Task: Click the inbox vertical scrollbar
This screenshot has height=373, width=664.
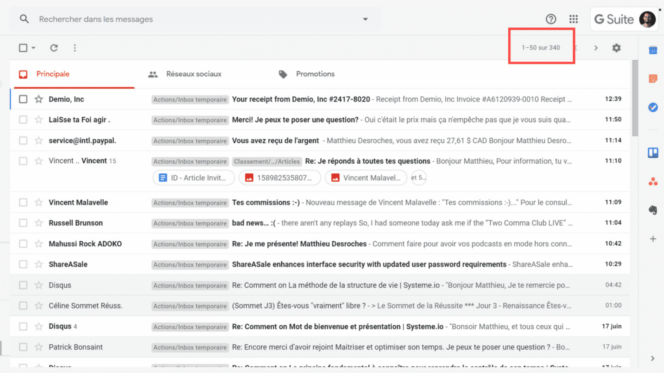Action: [x=635, y=98]
